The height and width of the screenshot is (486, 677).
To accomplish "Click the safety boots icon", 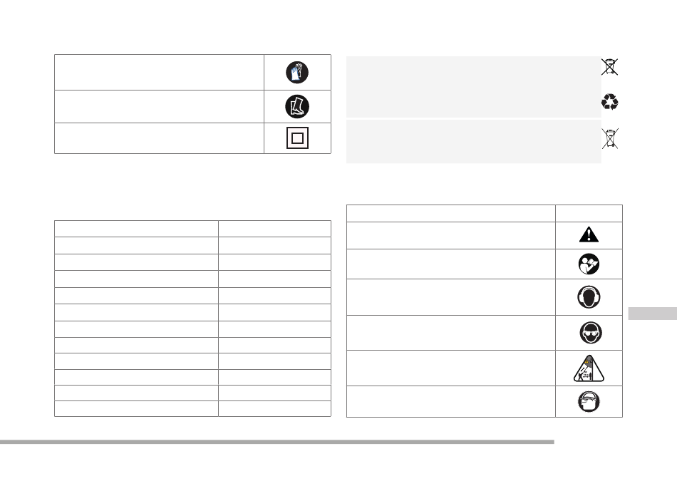I will [x=297, y=107].
